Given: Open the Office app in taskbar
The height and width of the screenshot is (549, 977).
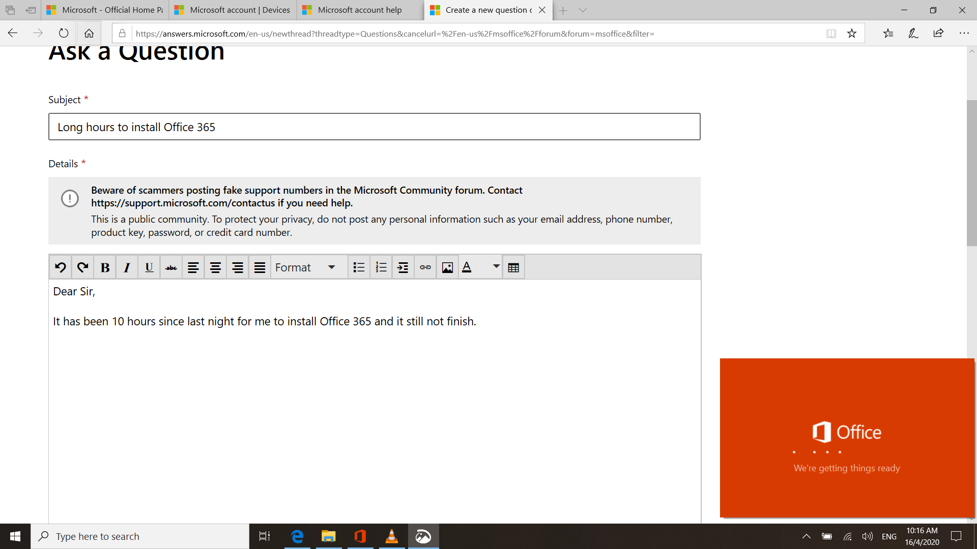Looking at the screenshot, I should click(360, 536).
